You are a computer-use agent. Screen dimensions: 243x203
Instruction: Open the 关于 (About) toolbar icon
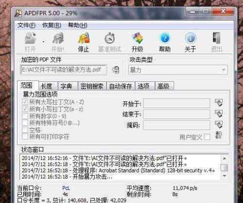191,38
